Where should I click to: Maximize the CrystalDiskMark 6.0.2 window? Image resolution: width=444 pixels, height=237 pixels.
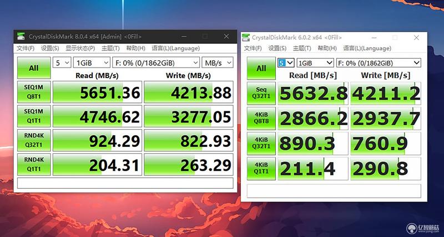(x=395, y=38)
